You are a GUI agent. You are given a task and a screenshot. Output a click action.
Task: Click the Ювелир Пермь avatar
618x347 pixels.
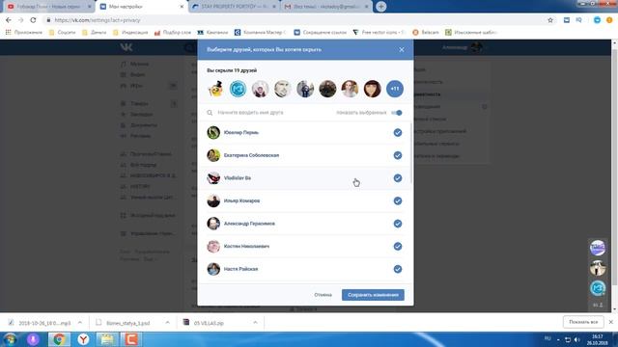(213, 133)
